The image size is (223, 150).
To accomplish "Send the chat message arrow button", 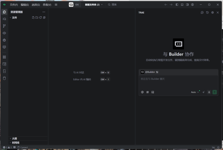I will [215, 92].
